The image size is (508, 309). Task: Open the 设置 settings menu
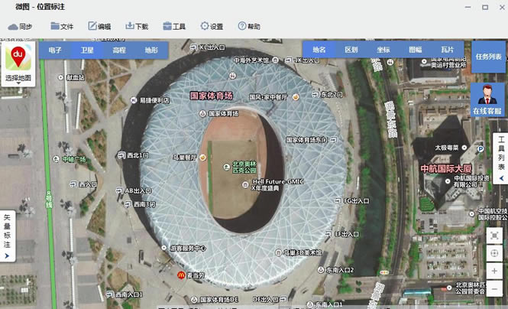[x=212, y=26]
